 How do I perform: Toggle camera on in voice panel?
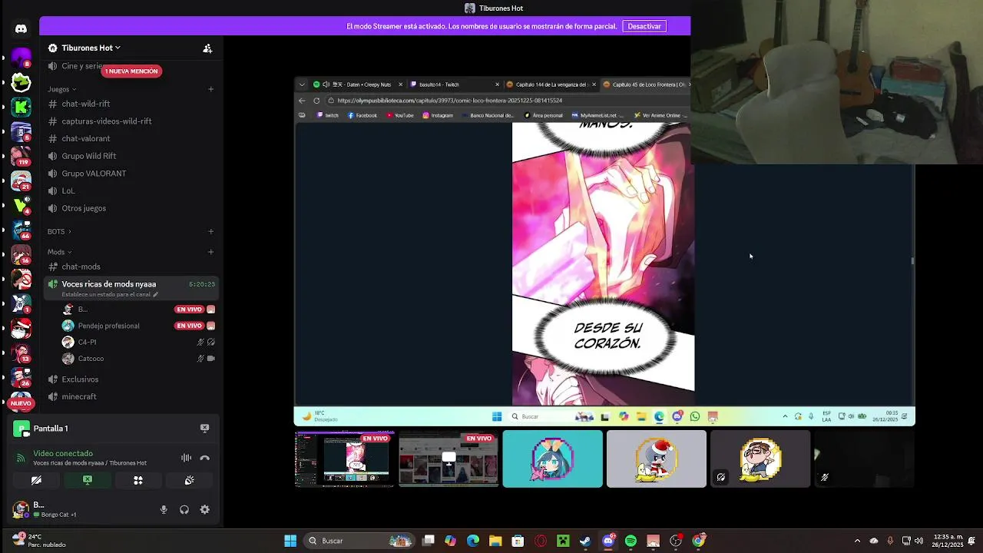tap(36, 480)
